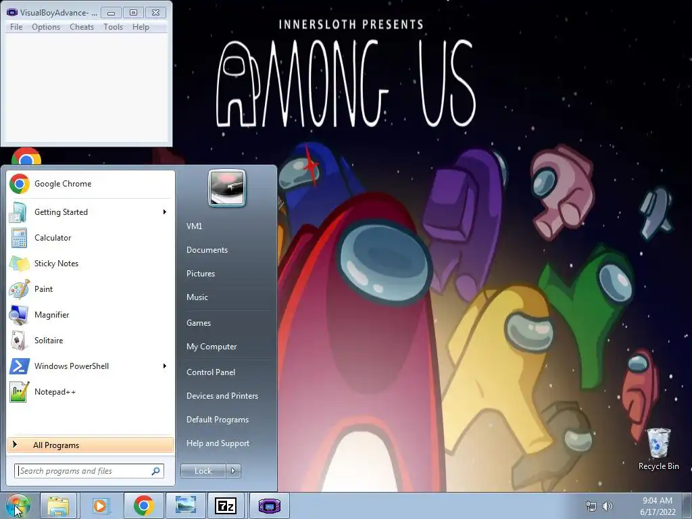Open the Help menu in VisualBoyAdvance
The height and width of the screenshot is (519, 692).
coord(141,27)
